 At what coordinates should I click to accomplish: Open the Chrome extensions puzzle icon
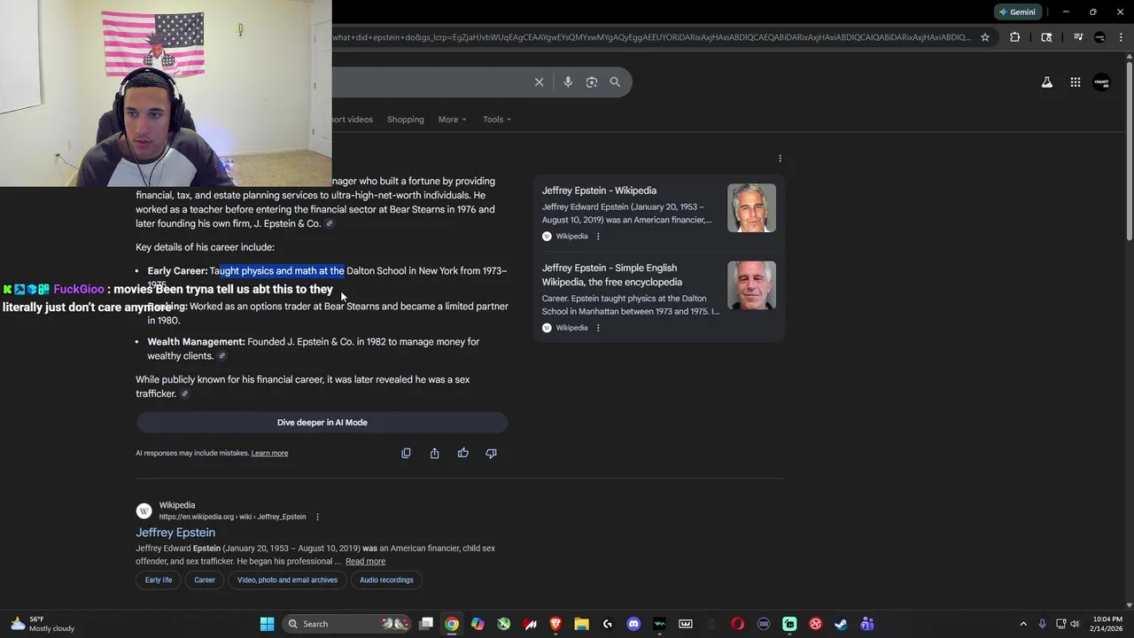tap(1014, 37)
